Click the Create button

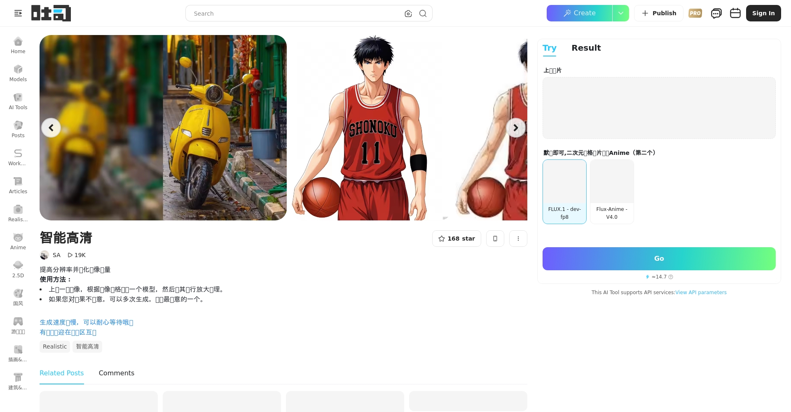[x=580, y=13]
